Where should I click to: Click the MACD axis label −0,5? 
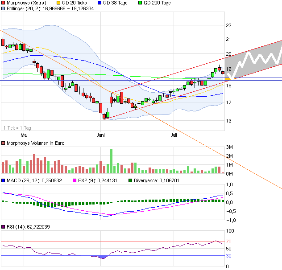click(x=231, y=211)
